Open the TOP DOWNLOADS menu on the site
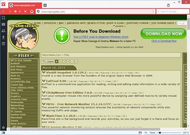 162,23
